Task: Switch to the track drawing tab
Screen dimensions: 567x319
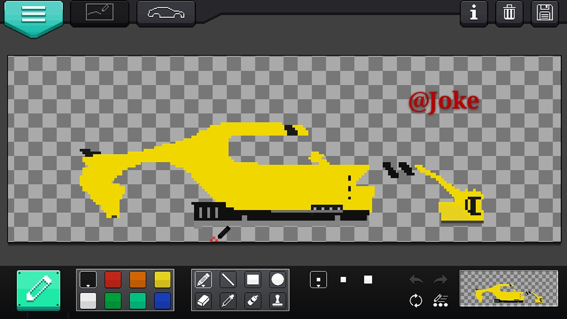Action: point(99,13)
